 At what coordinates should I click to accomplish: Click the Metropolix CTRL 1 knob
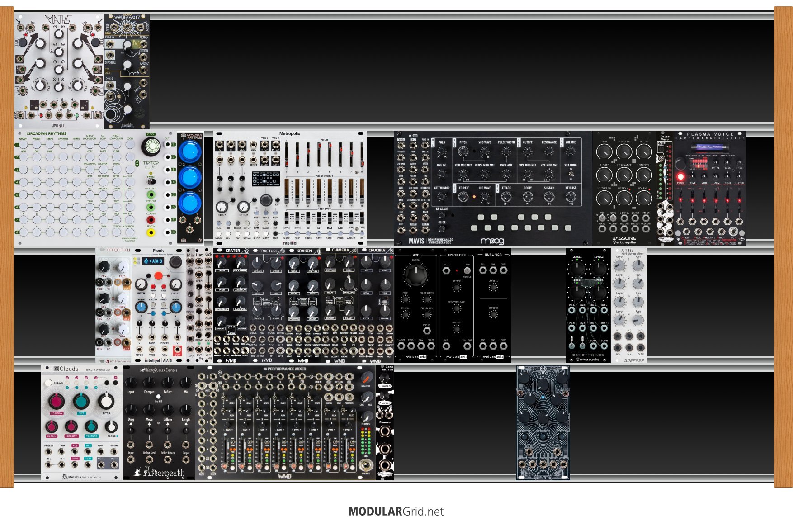click(222, 207)
